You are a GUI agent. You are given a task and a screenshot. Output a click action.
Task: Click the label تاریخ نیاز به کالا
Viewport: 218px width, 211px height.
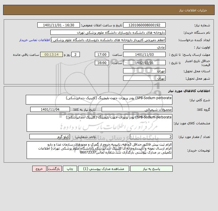tap(84, 110)
